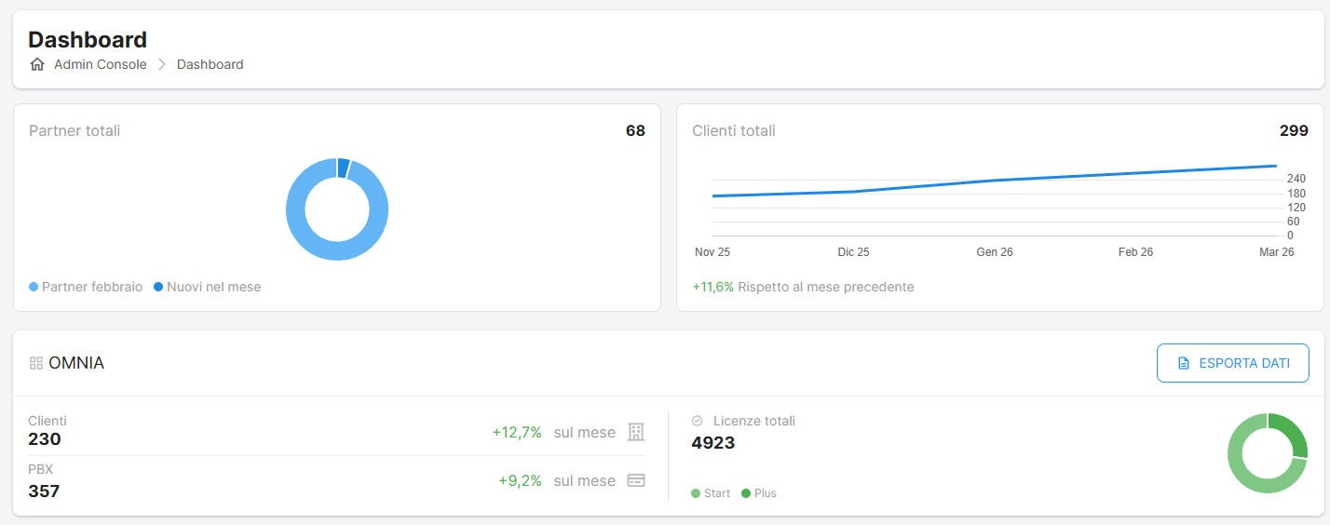Click the home icon in breadcrumb

pos(37,64)
